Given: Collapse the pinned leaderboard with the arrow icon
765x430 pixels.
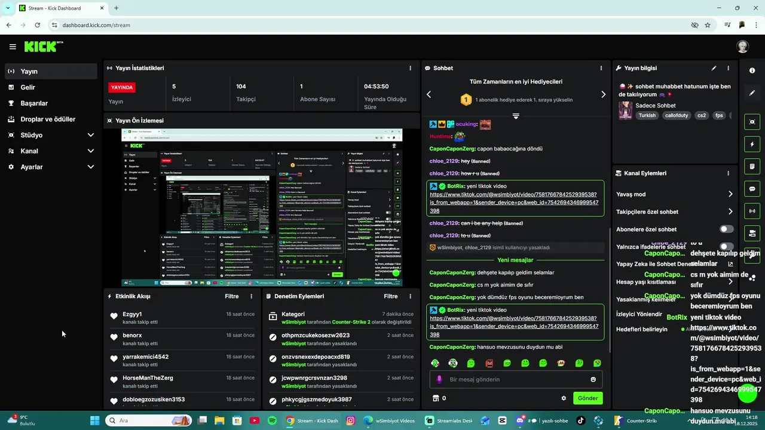Looking at the screenshot, I should pos(516,116).
